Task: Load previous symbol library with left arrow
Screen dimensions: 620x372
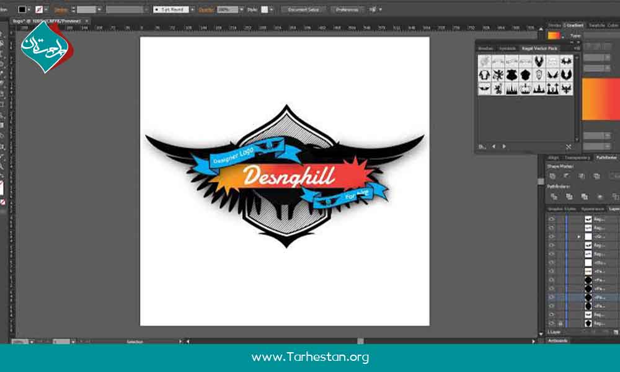Action: (x=494, y=147)
